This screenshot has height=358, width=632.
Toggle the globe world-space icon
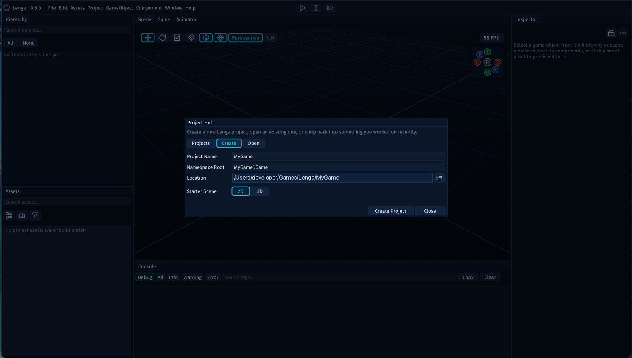click(x=220, y=37)
